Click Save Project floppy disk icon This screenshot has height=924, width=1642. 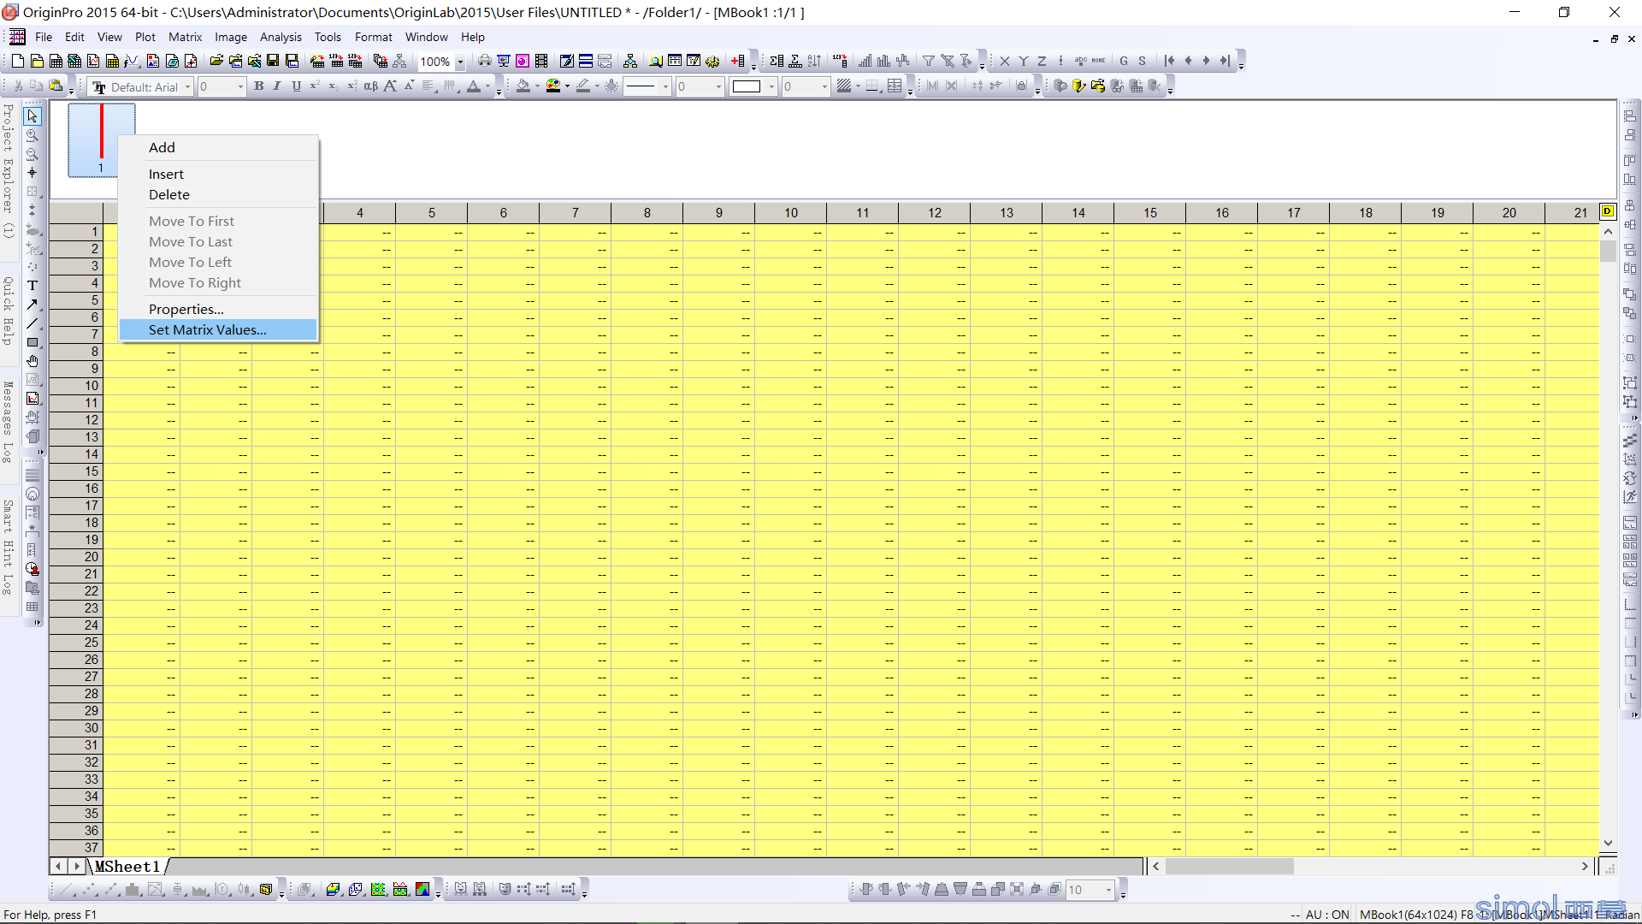[x=273, y=61]
